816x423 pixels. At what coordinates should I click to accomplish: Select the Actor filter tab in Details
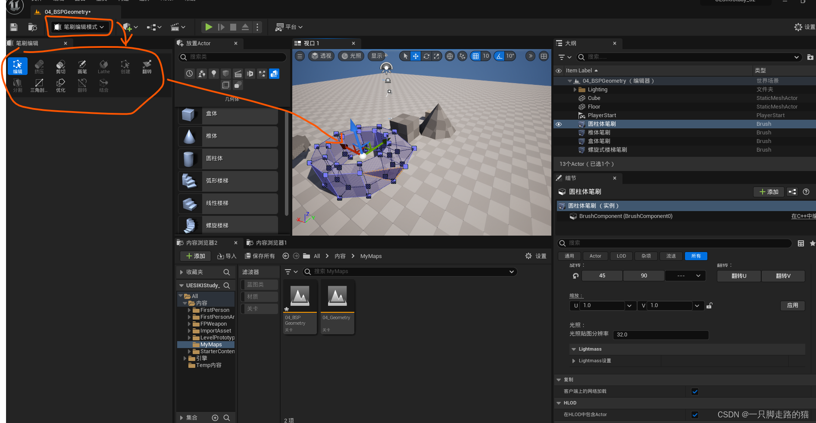(595, 256)
